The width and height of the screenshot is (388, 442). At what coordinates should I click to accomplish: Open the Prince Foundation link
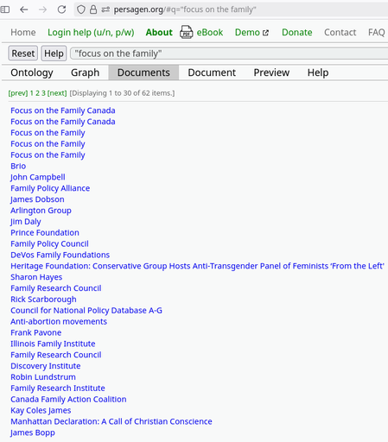click(x=45, y=233)
